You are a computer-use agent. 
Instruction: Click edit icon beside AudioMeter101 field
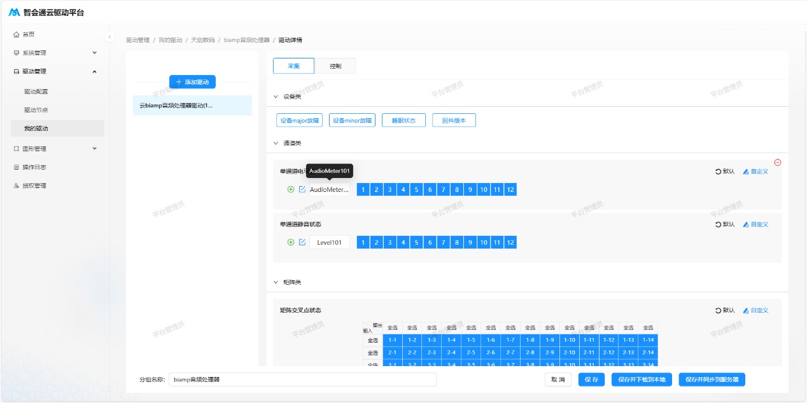click(x=302, y=189)
